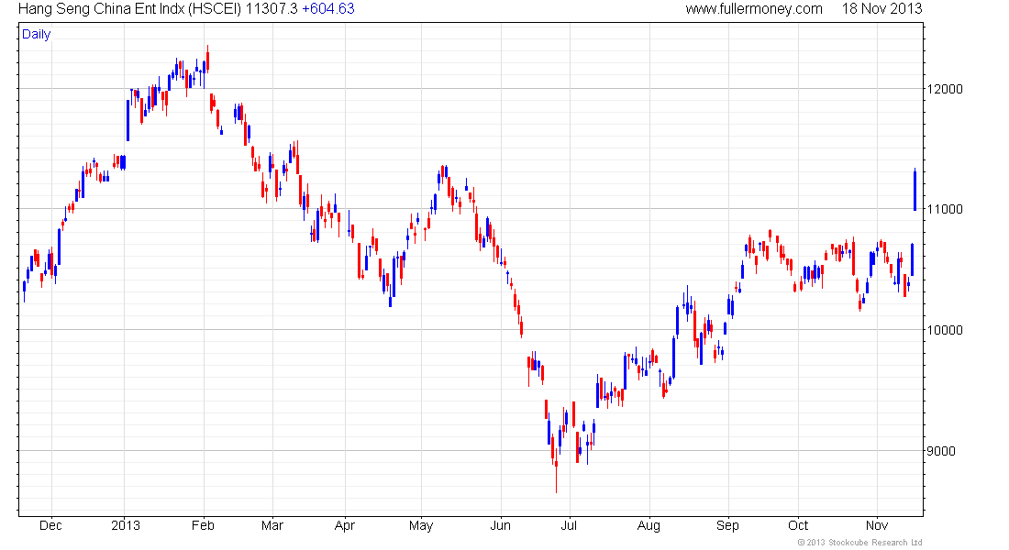The height and width of the screenshot is (550, 1009).
Task: Click the 'Mar' month axis label
Action: coord(272,525)
